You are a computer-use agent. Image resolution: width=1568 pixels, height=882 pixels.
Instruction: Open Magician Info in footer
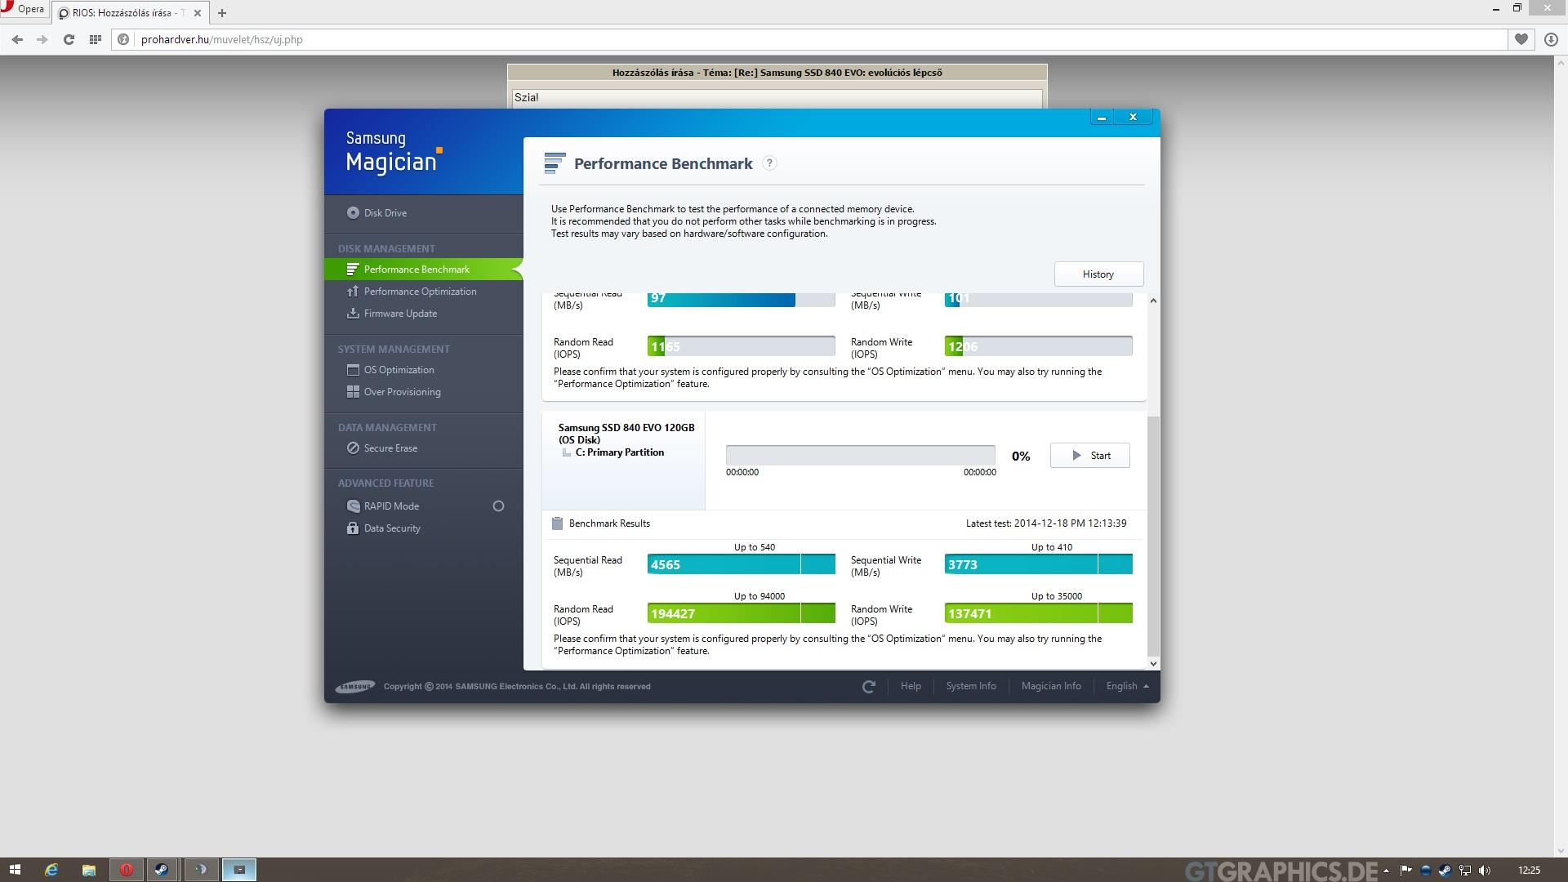[x=1050, y=686]
